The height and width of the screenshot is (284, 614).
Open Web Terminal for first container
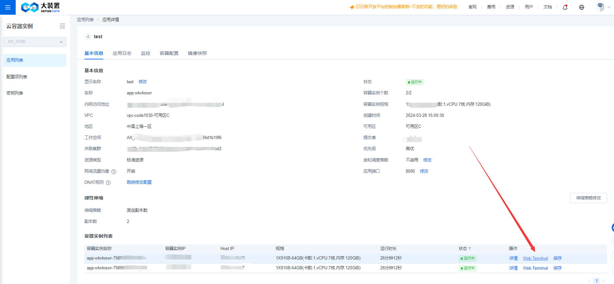[535, 258]
